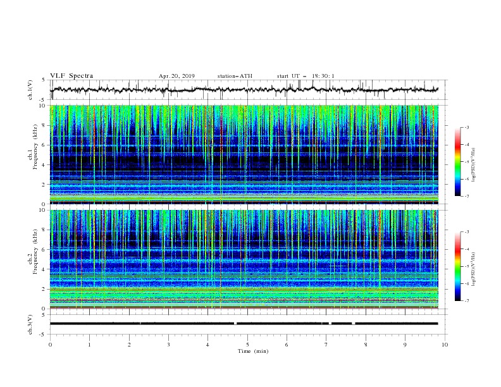
Task: Click the upper colorbar "log(PSD)(V²/Hz)" label
Action: (474, 165)
